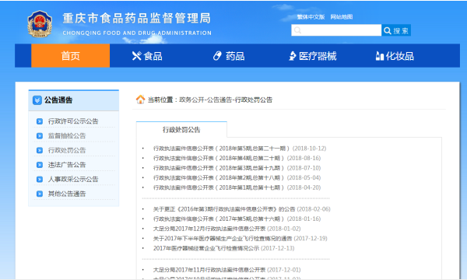Click arrow icon next to 人事政采公示公告

40,180
